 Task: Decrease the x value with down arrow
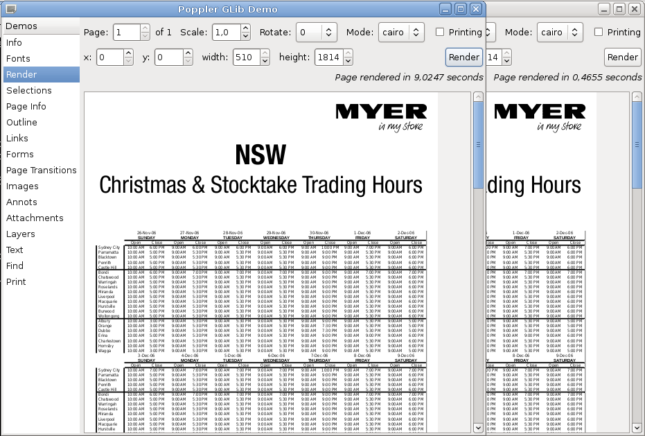[128, 61]
